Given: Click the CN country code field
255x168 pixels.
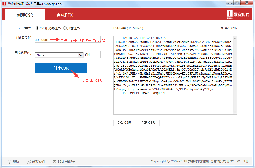Looking at the screenshot, I should point(93,55).
